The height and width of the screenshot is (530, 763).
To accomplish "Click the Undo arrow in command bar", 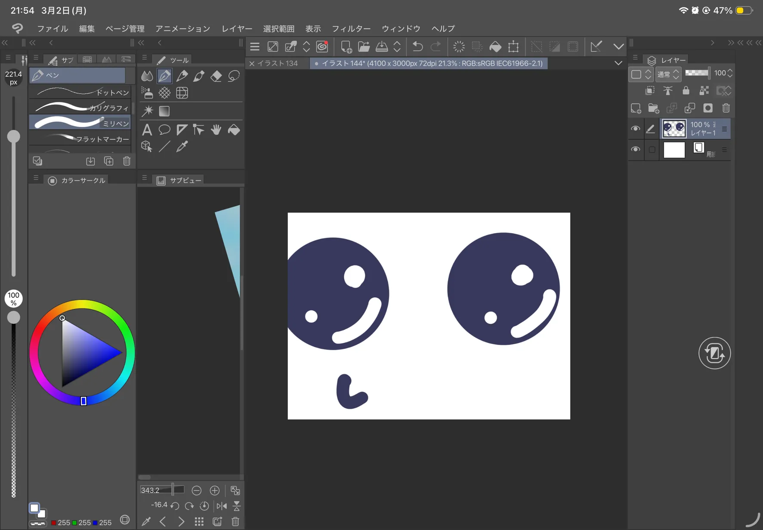I will tap(417, 46).
